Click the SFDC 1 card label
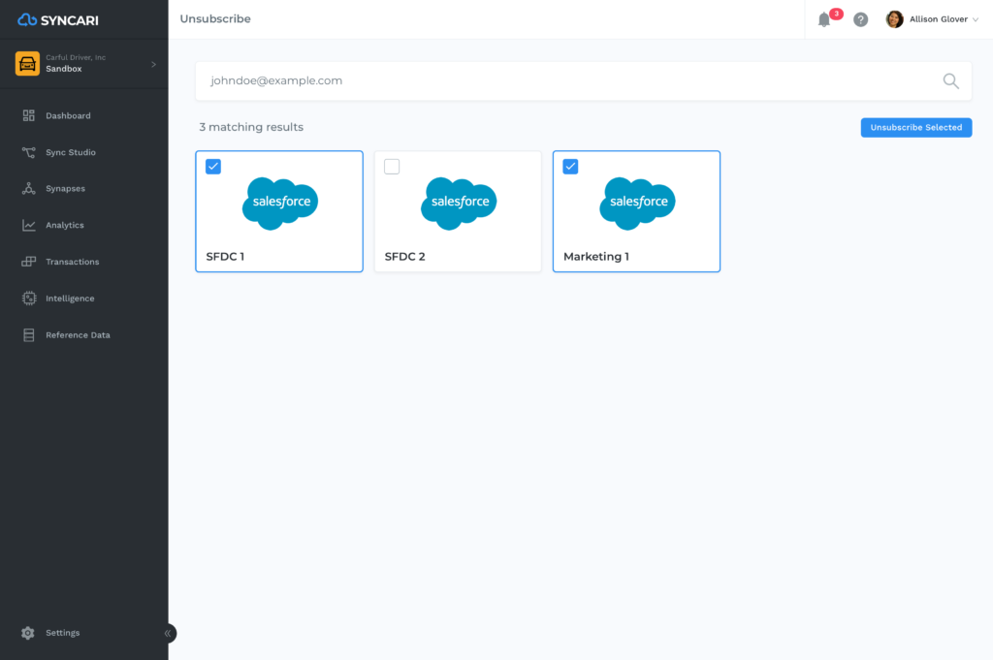The height and width of the screenshot is (660, 993). tap(225, 256)
